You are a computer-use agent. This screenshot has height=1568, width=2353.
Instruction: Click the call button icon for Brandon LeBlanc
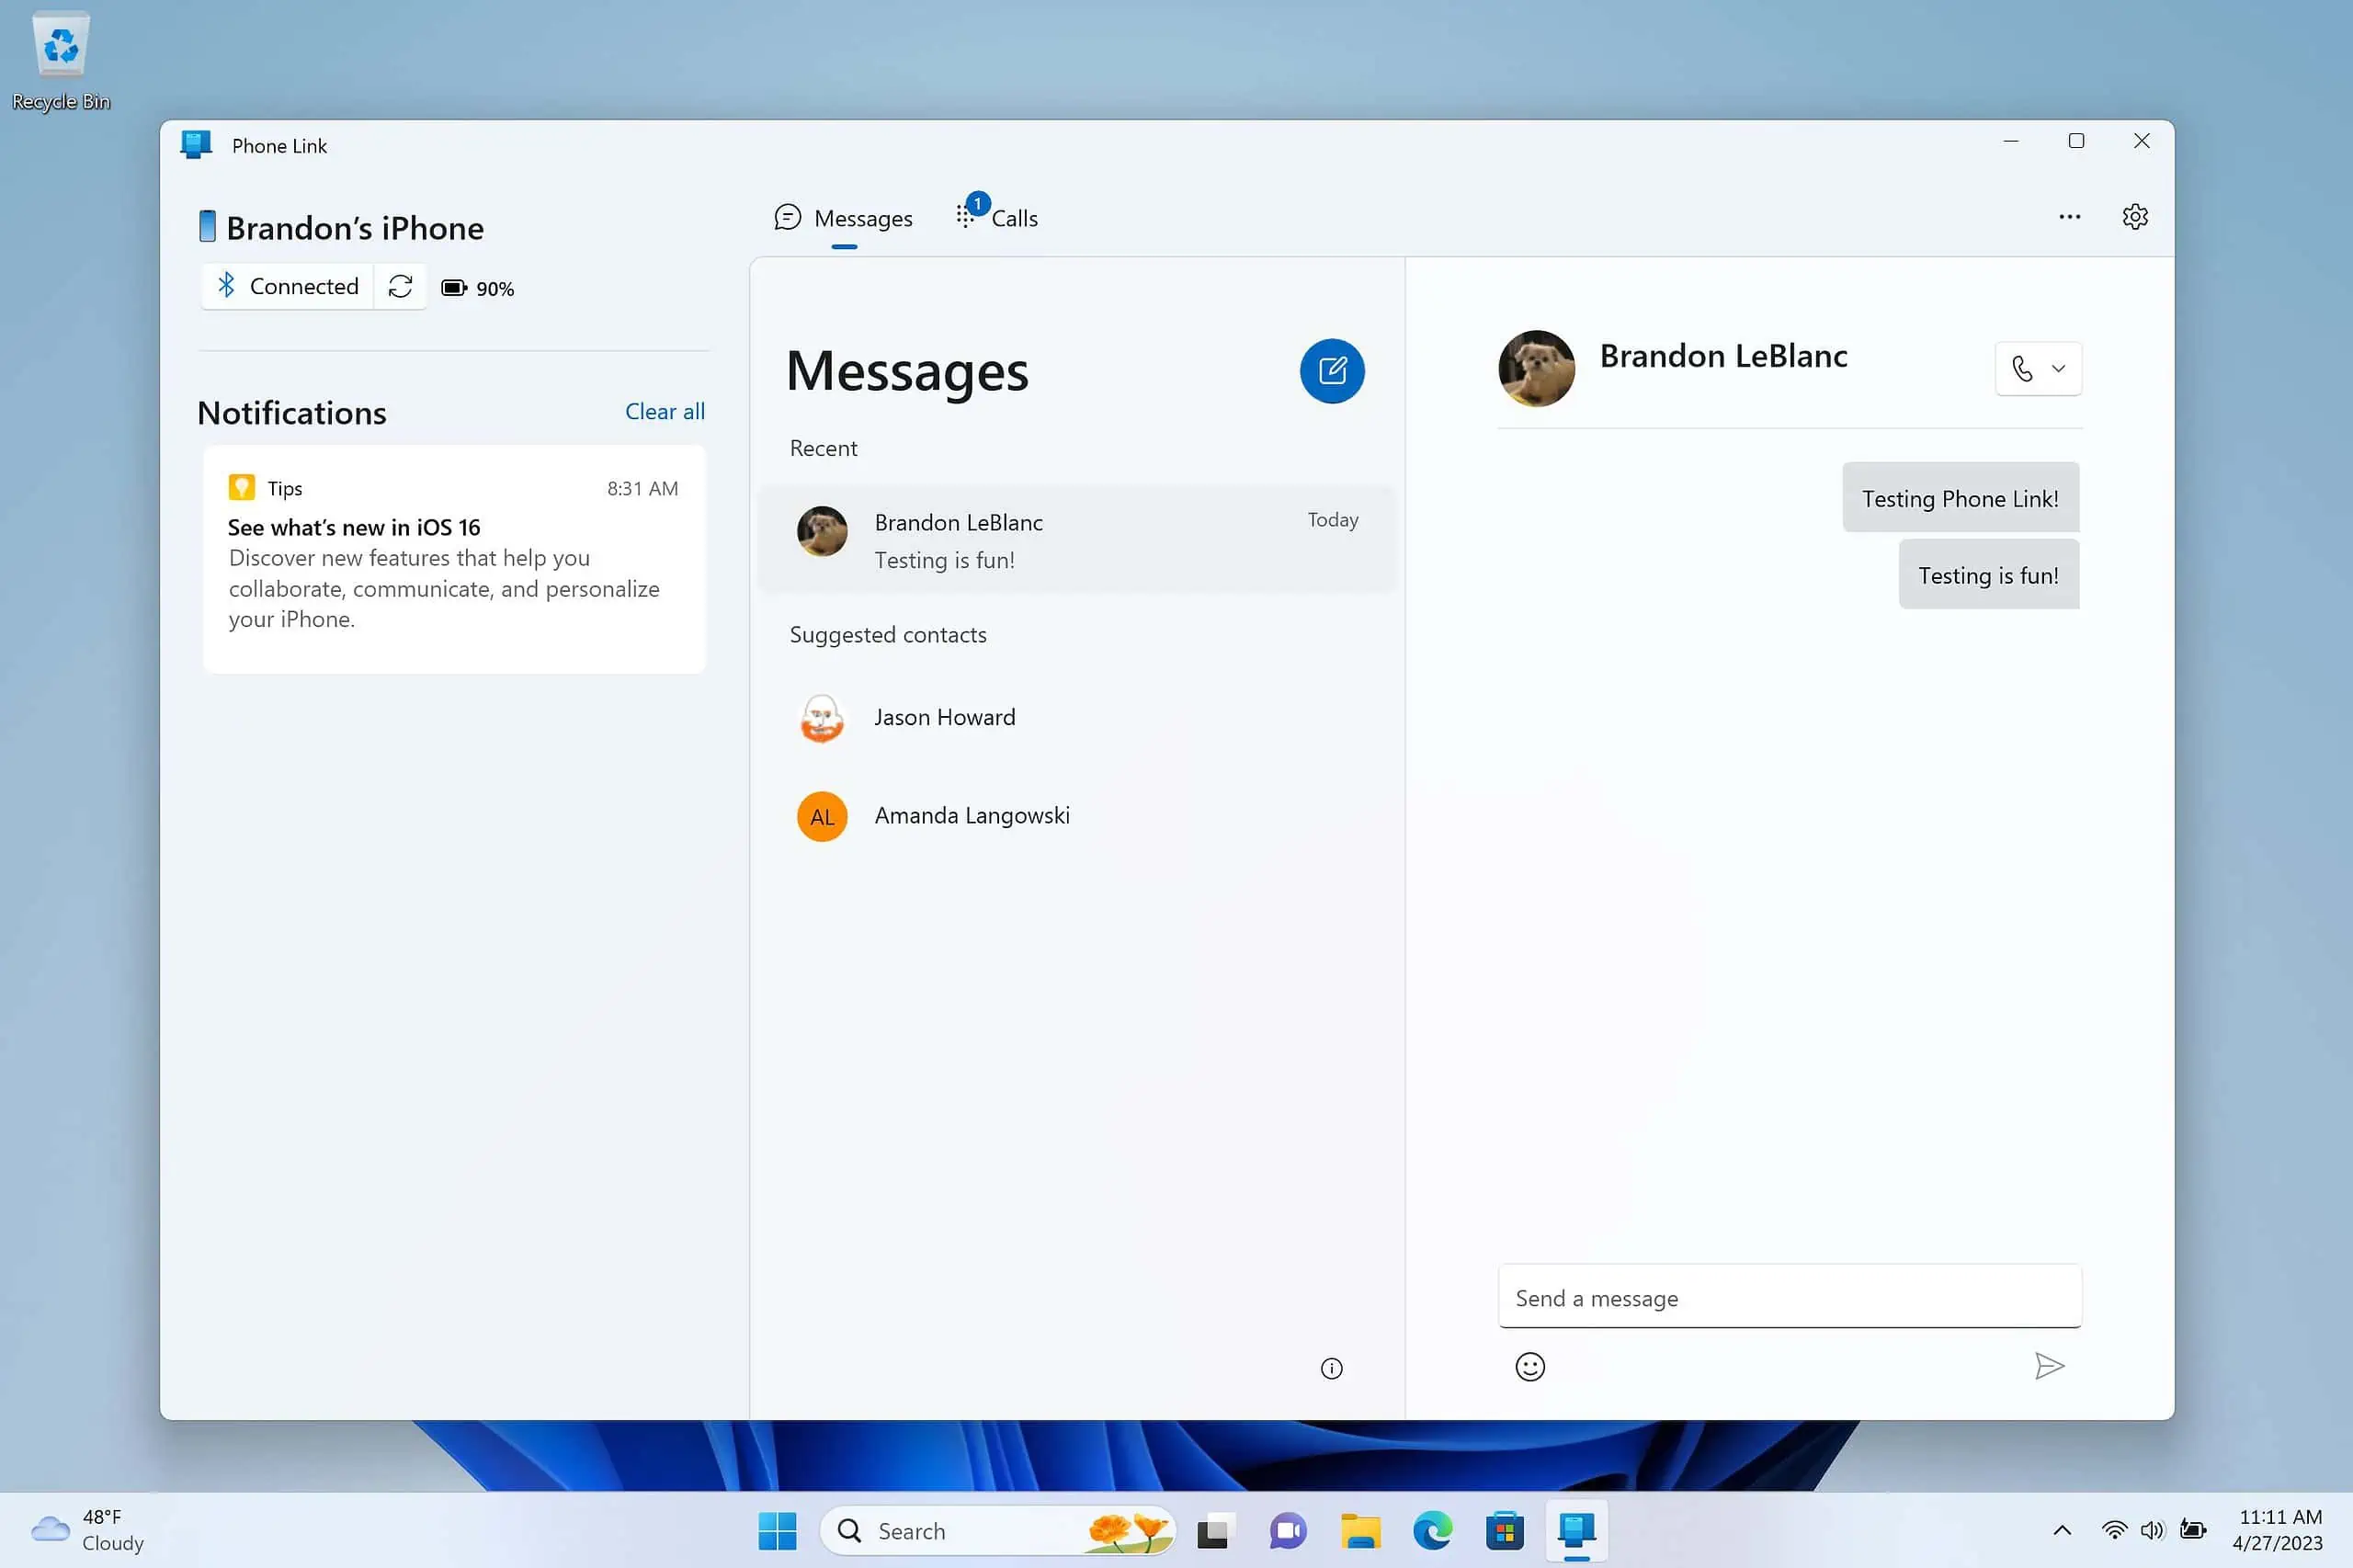click(x=2020, y=368)
